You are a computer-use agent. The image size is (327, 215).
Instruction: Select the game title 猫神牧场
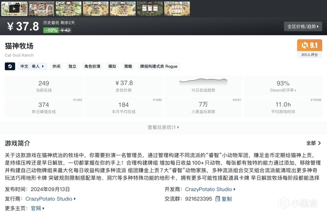pos(19,46)
